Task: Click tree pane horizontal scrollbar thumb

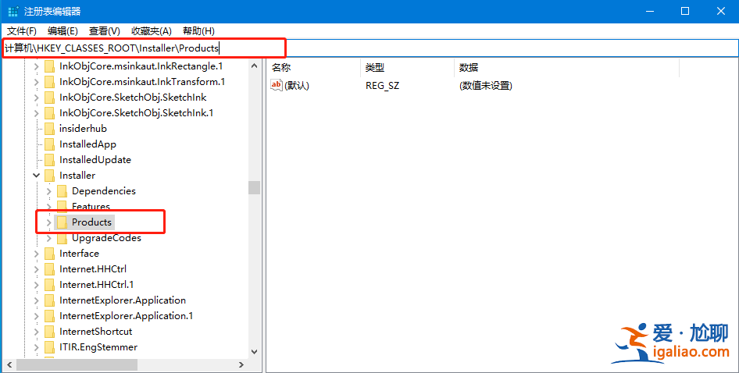Action: tap(77, 364)
